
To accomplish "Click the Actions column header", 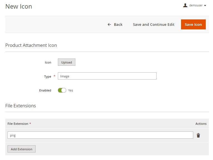I will [201, 124].
